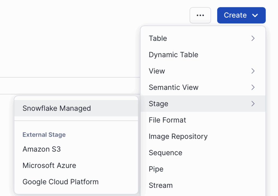Pick Google Cloud Platform external stage

pyautogui.click(x=61, y=182)
